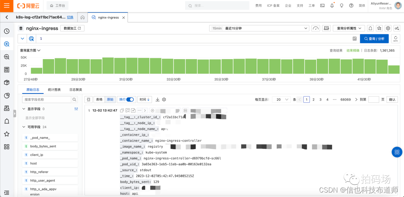Go back with the left arrow
Viewport: 404px width, 197px height.
[7, 18]
